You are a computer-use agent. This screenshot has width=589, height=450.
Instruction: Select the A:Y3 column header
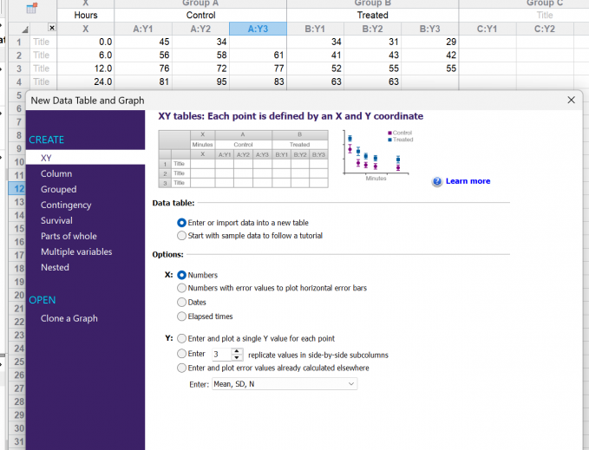258,29
